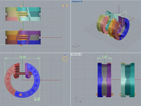The width and height of the screenshot is (141, 106).
Task: Select the 7.00 dimension label
Action: click(x=104, y=57)
